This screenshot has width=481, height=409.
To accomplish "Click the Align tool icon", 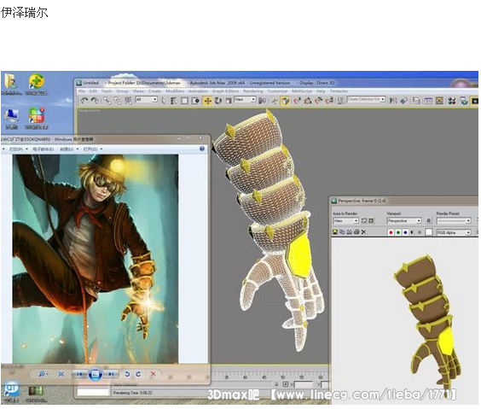I will click(403, 101).
